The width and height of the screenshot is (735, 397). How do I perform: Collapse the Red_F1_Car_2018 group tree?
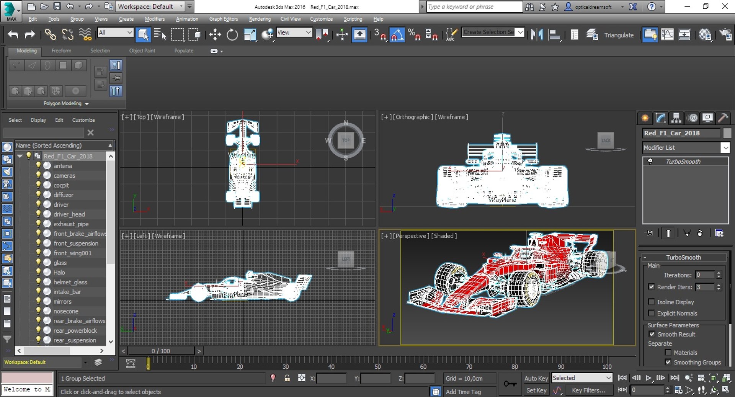click(x=20, y=156)
